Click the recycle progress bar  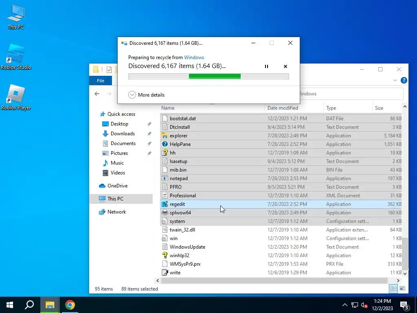208,77
